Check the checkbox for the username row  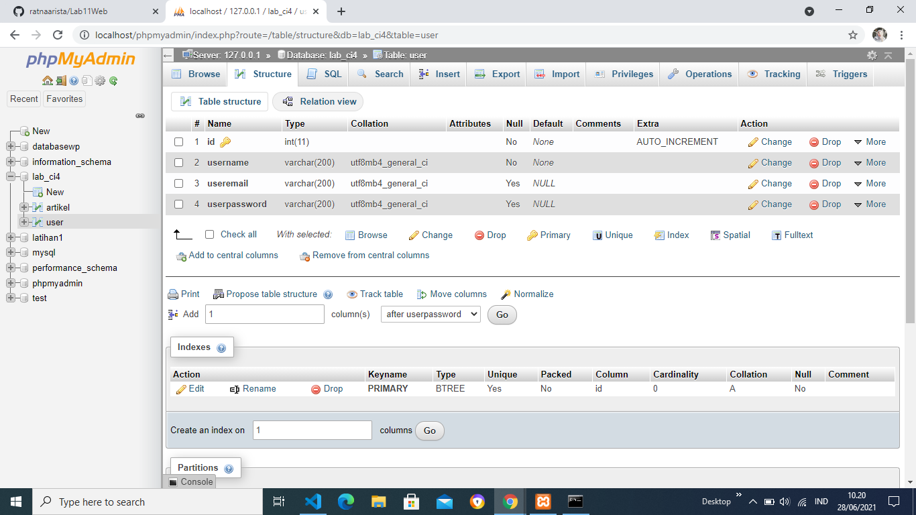[178, 162]
